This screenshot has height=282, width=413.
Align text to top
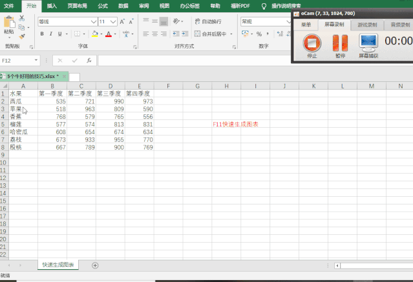[146, 21]
